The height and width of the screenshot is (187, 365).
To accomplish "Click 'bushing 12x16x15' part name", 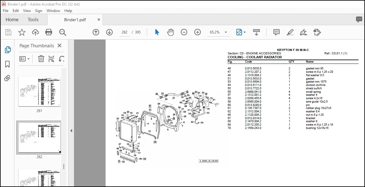I will tap(317, 128).
